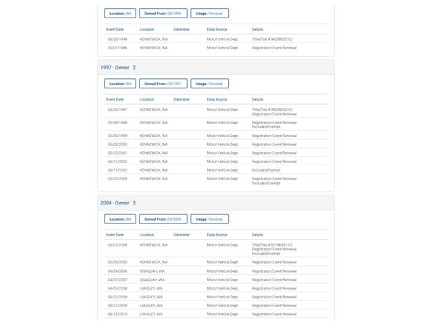Image resolution: width=432 pixels, height=324 pixels.
Task: Click Odometer column header in Owner 2 table
Action: [182, 99]
